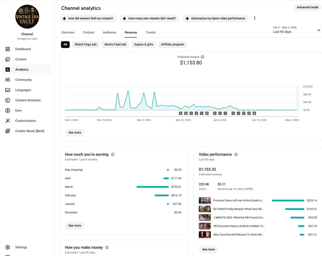
Task: Click the Vintage Era Vault channel avatar
Action: point(27,17)
